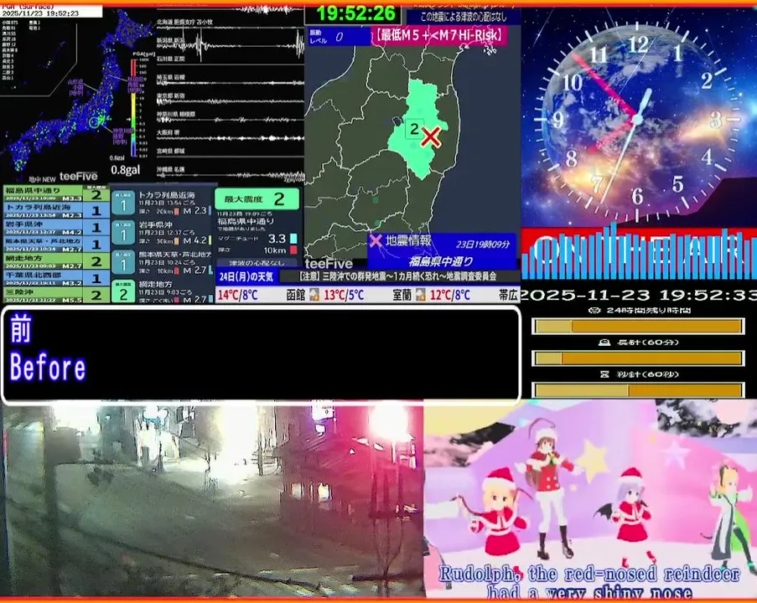Click the 前 Before caption box
Screen dimensions: 757x603
coord(261,354)
